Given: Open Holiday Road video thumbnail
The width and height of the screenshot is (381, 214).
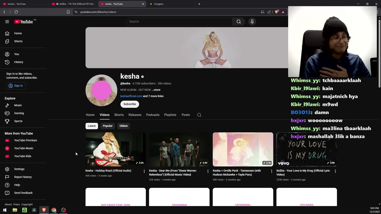Looking at the screenshot, I should click(x=115, y=149).
